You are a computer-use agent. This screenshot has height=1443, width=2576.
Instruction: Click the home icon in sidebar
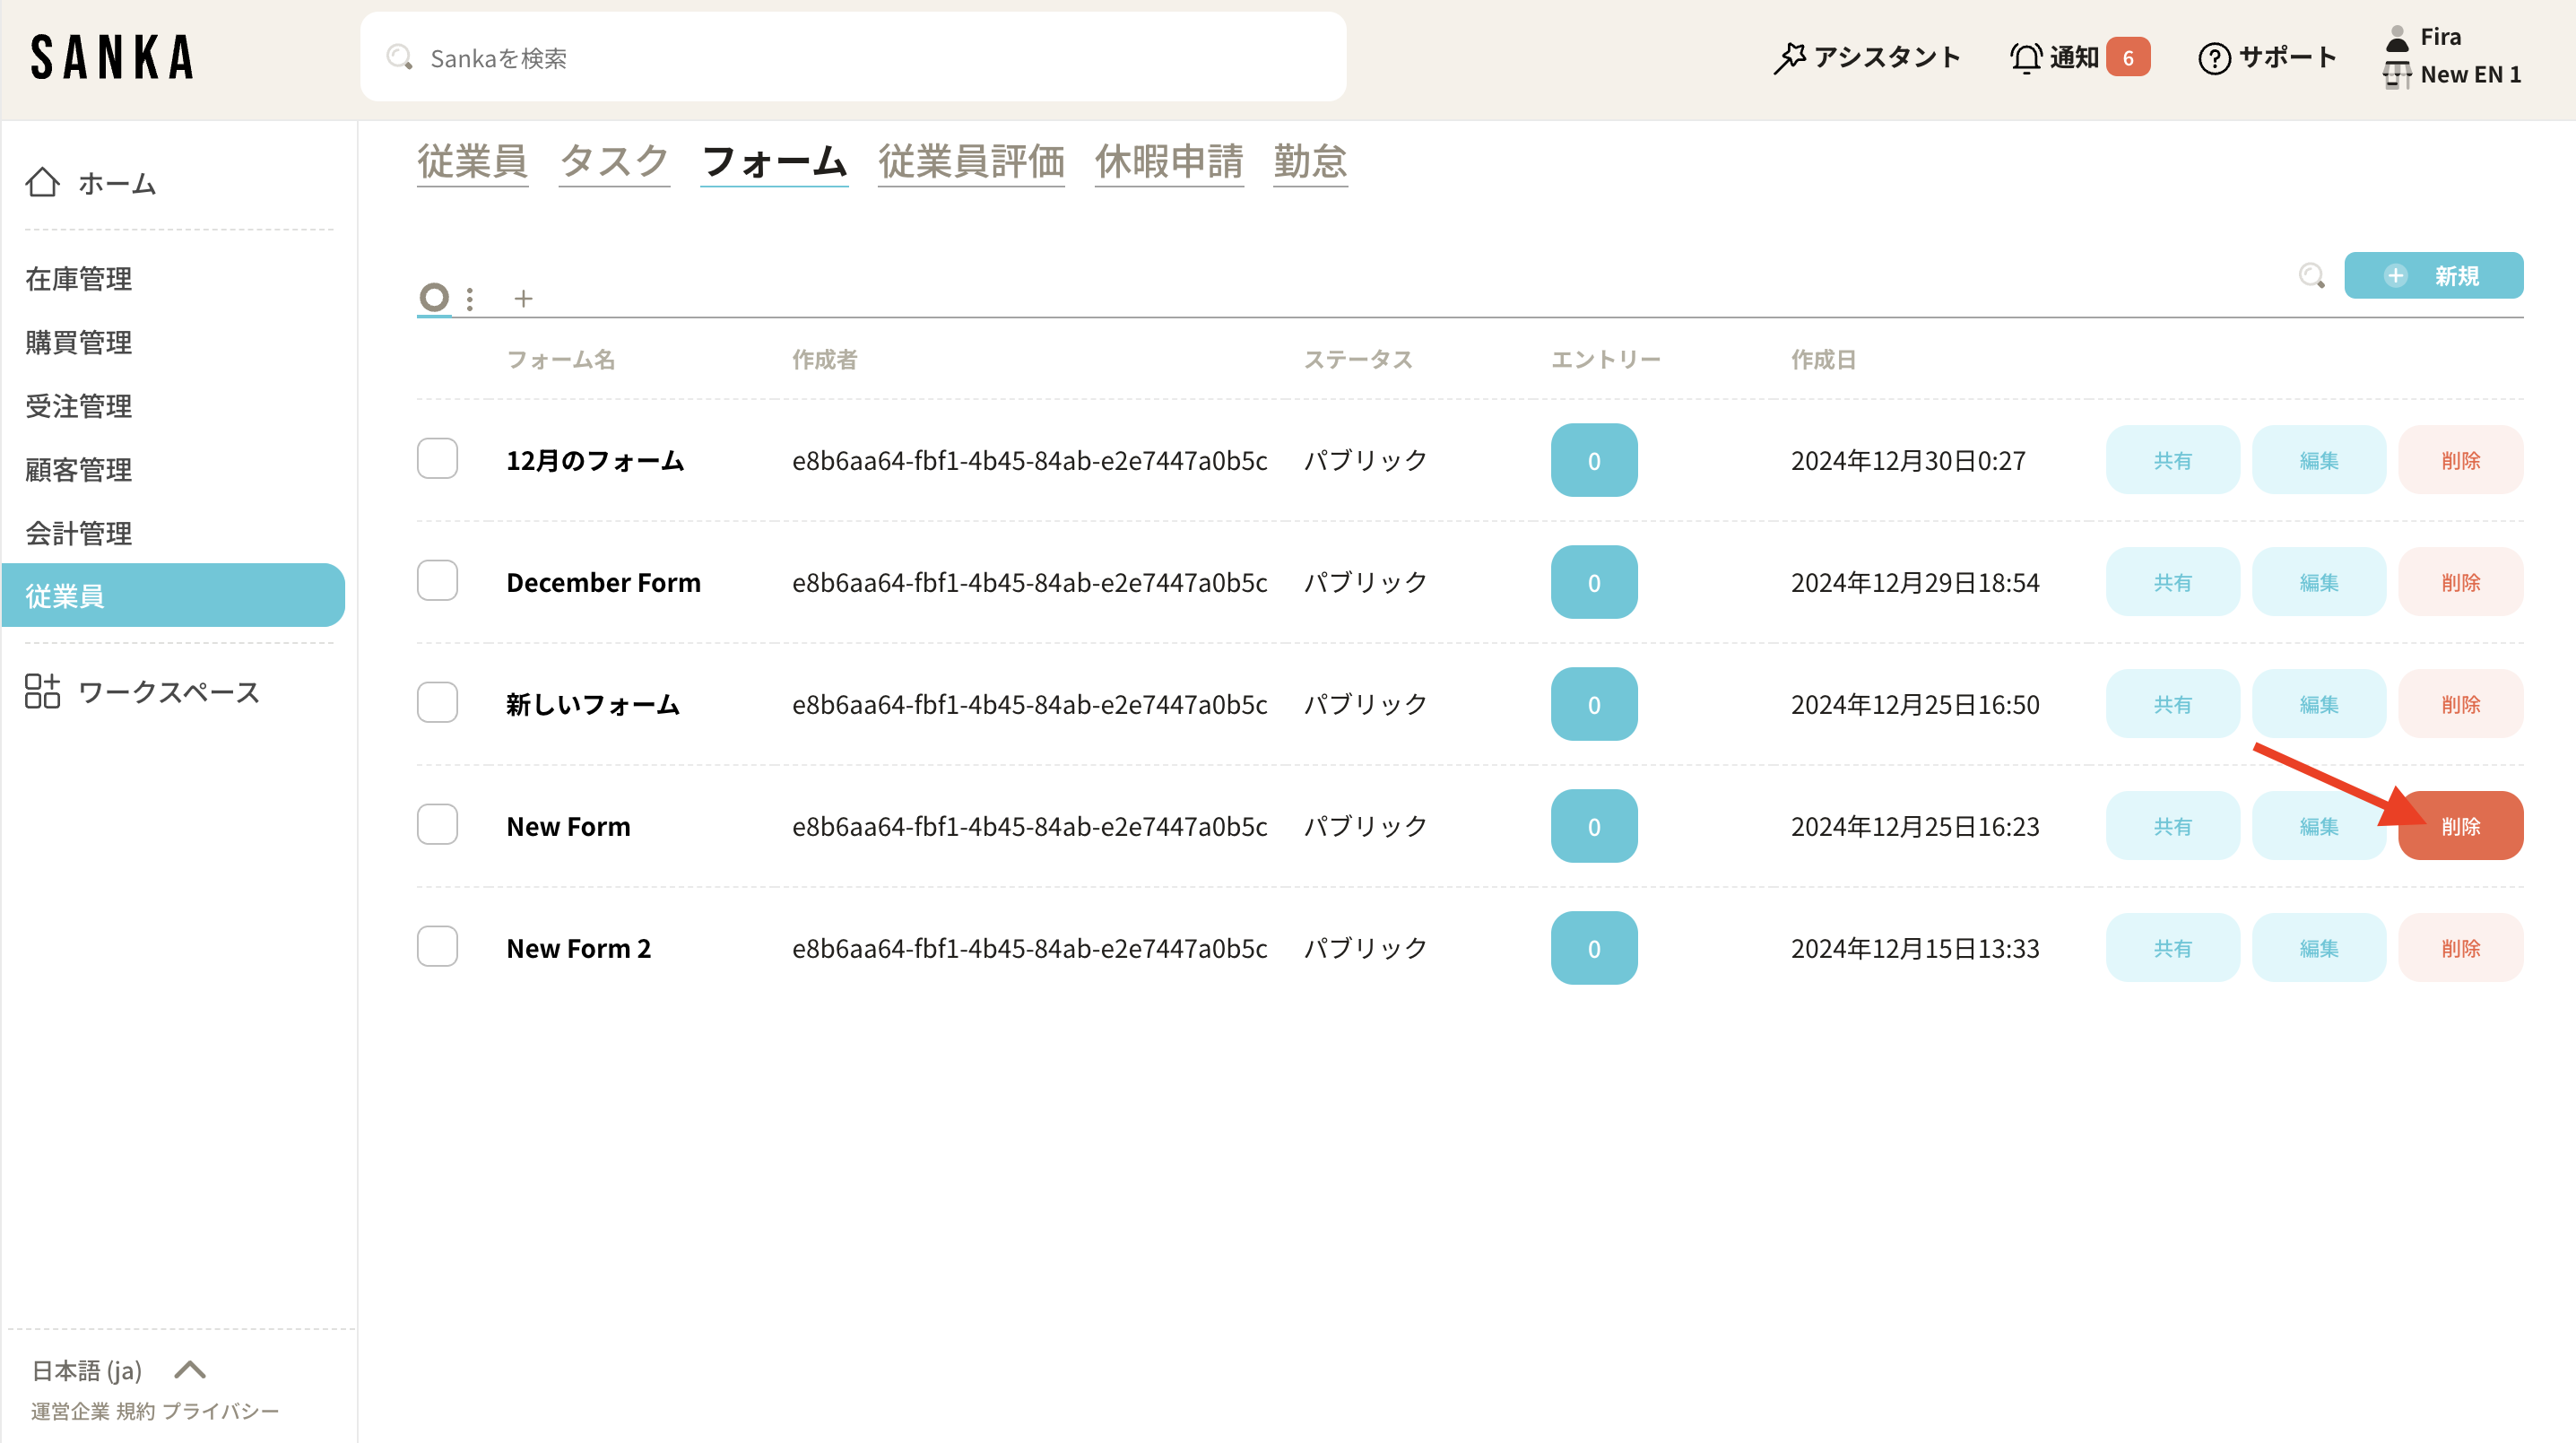point(42,182)
